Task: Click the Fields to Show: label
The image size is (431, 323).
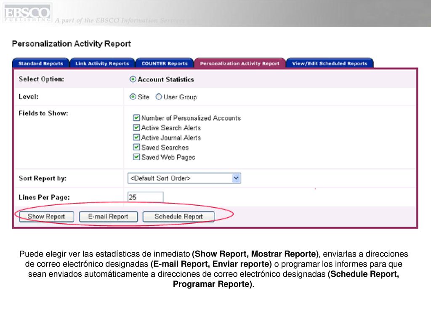Action: pos(43,113)
